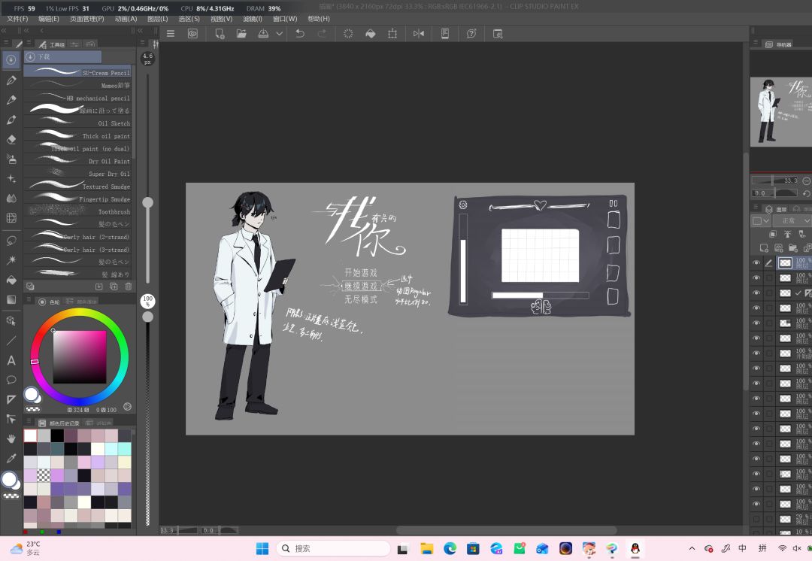This screenshot has height=561, width=812.
Task: Pick the Blend droplets tool
Action: [x=11, y=199]
